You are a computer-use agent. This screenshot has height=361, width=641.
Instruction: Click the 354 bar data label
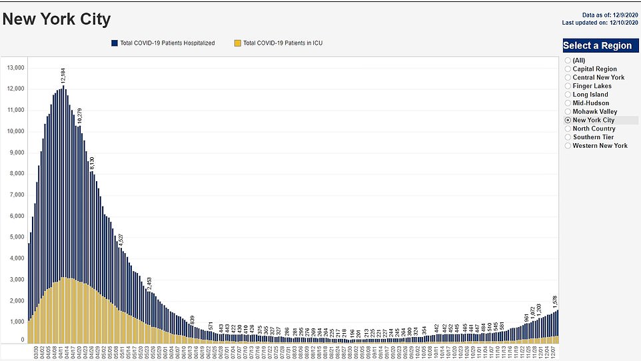click(x=424, y=331)
